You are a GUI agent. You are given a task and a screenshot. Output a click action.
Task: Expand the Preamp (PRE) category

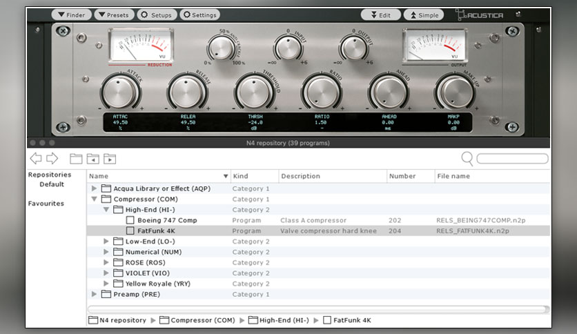(94, 294)
